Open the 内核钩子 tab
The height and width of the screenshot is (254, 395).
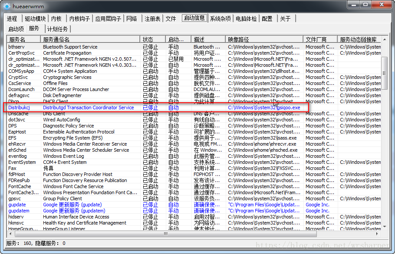pos(79,19)
